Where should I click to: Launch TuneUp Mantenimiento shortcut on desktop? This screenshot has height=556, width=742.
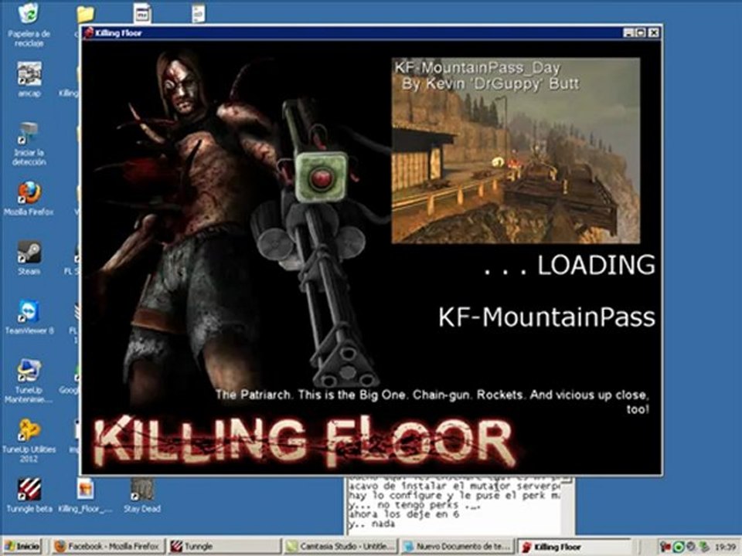tap(29, 381)
